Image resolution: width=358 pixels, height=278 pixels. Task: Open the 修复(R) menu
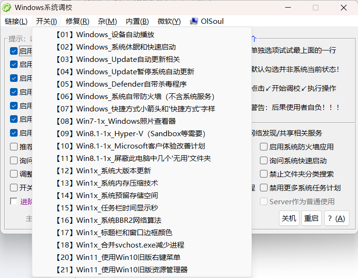point(78,21)
